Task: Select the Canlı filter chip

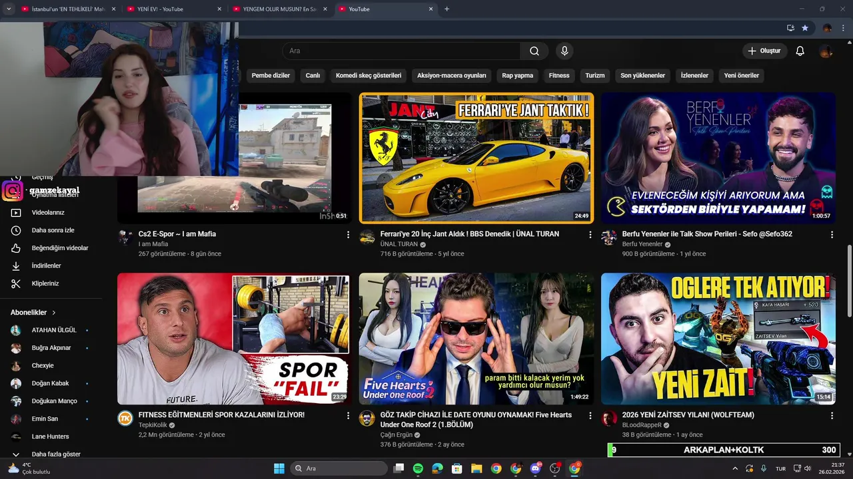Action: (313, 75)
